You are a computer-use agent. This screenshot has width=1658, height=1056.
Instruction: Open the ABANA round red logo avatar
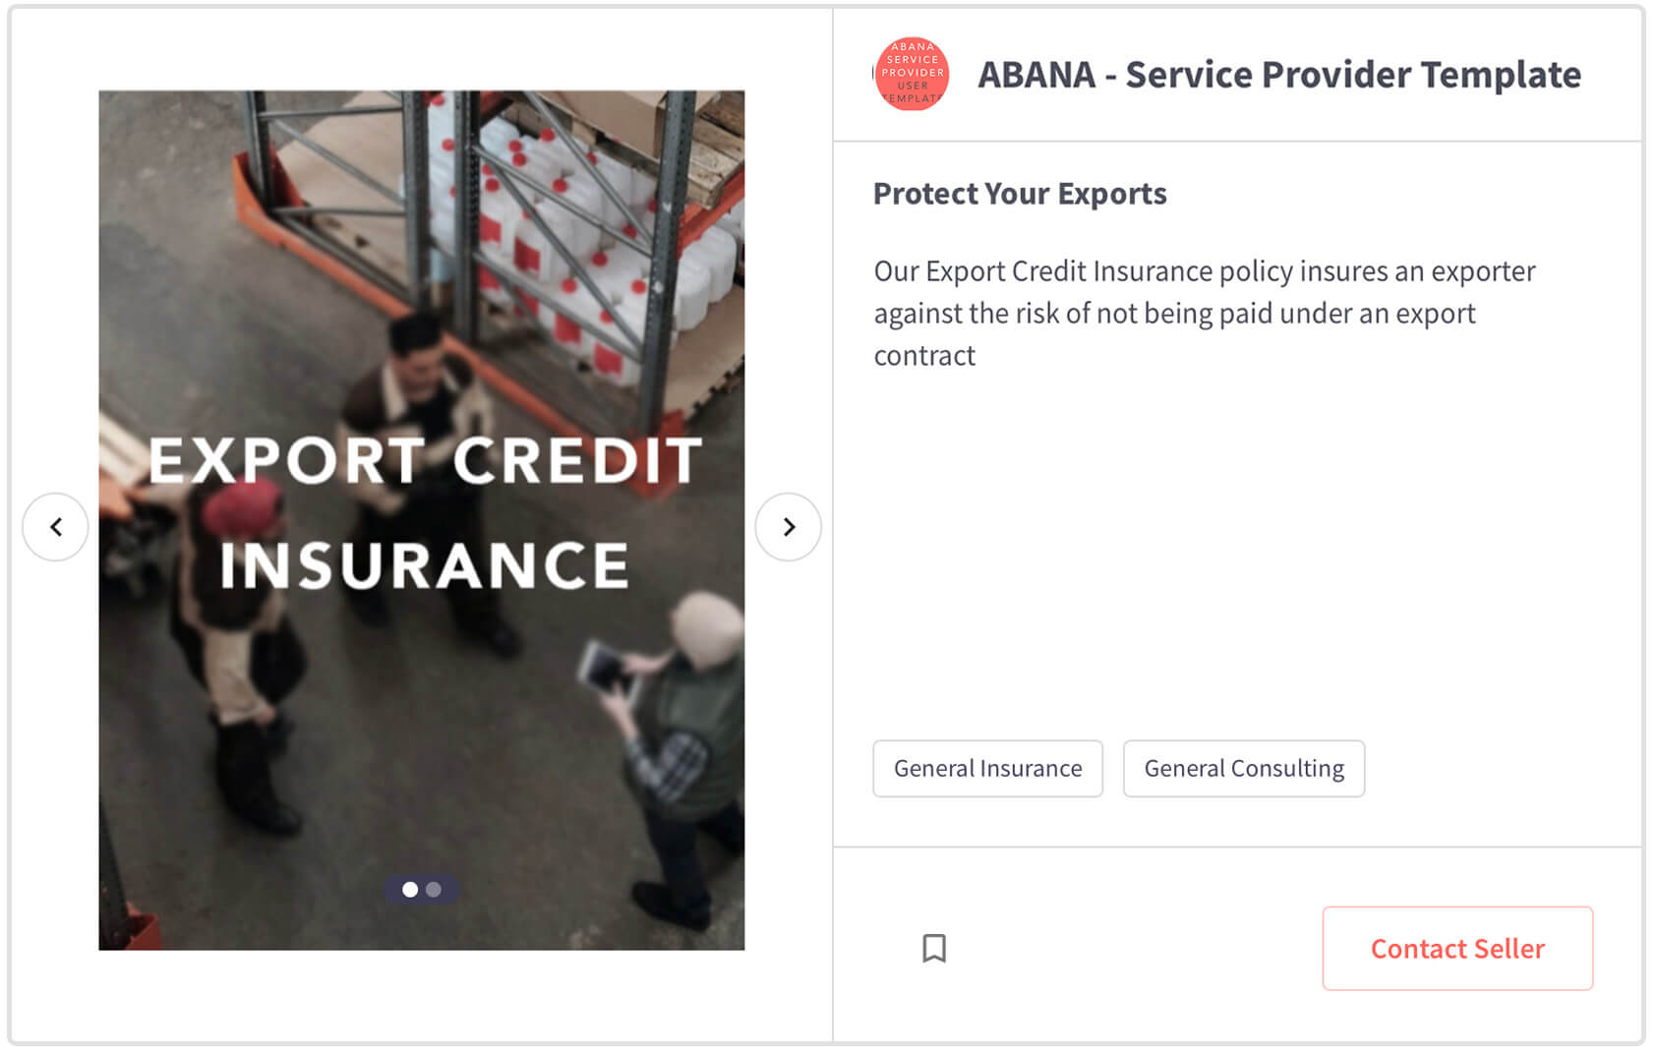[x=912, y=74]
